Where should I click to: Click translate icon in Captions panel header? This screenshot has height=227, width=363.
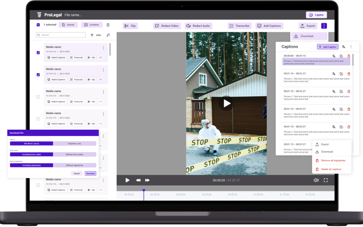(x=344, y=47)
